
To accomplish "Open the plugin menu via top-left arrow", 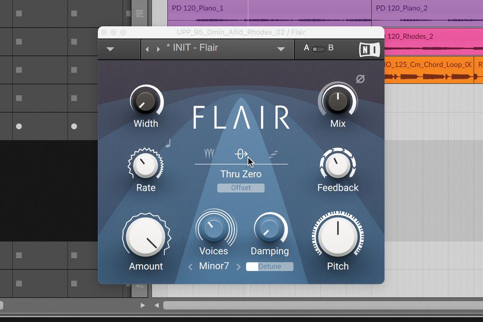I will [110, 49].
